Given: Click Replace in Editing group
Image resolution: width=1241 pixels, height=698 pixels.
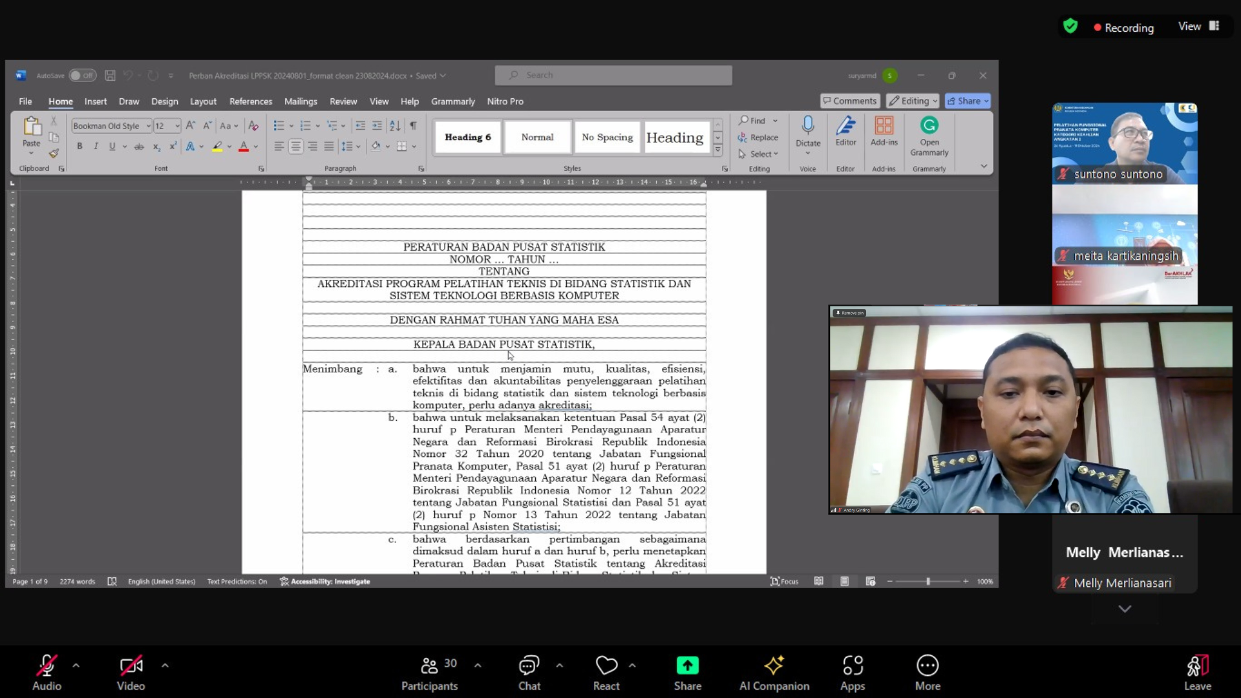Looking at the screenshot, I should click(x=758, y=138).
